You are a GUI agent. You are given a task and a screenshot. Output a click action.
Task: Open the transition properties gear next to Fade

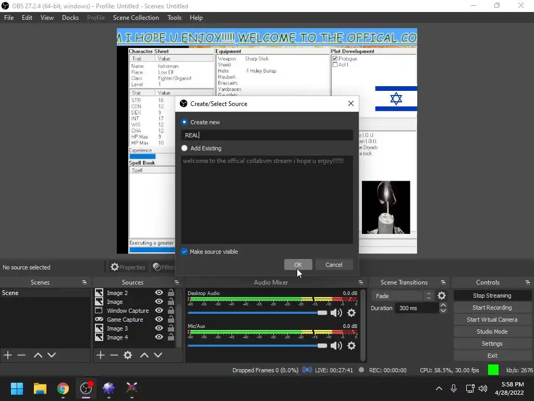(x=442, y=296)
